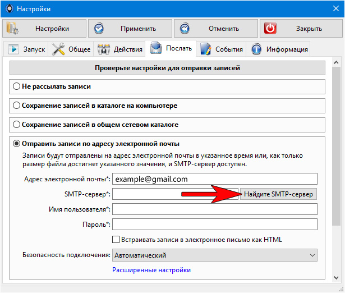This screenshot has height=293, width=345.
Task: Open the Действия tab binoculars icon
Action: (104, 49)
